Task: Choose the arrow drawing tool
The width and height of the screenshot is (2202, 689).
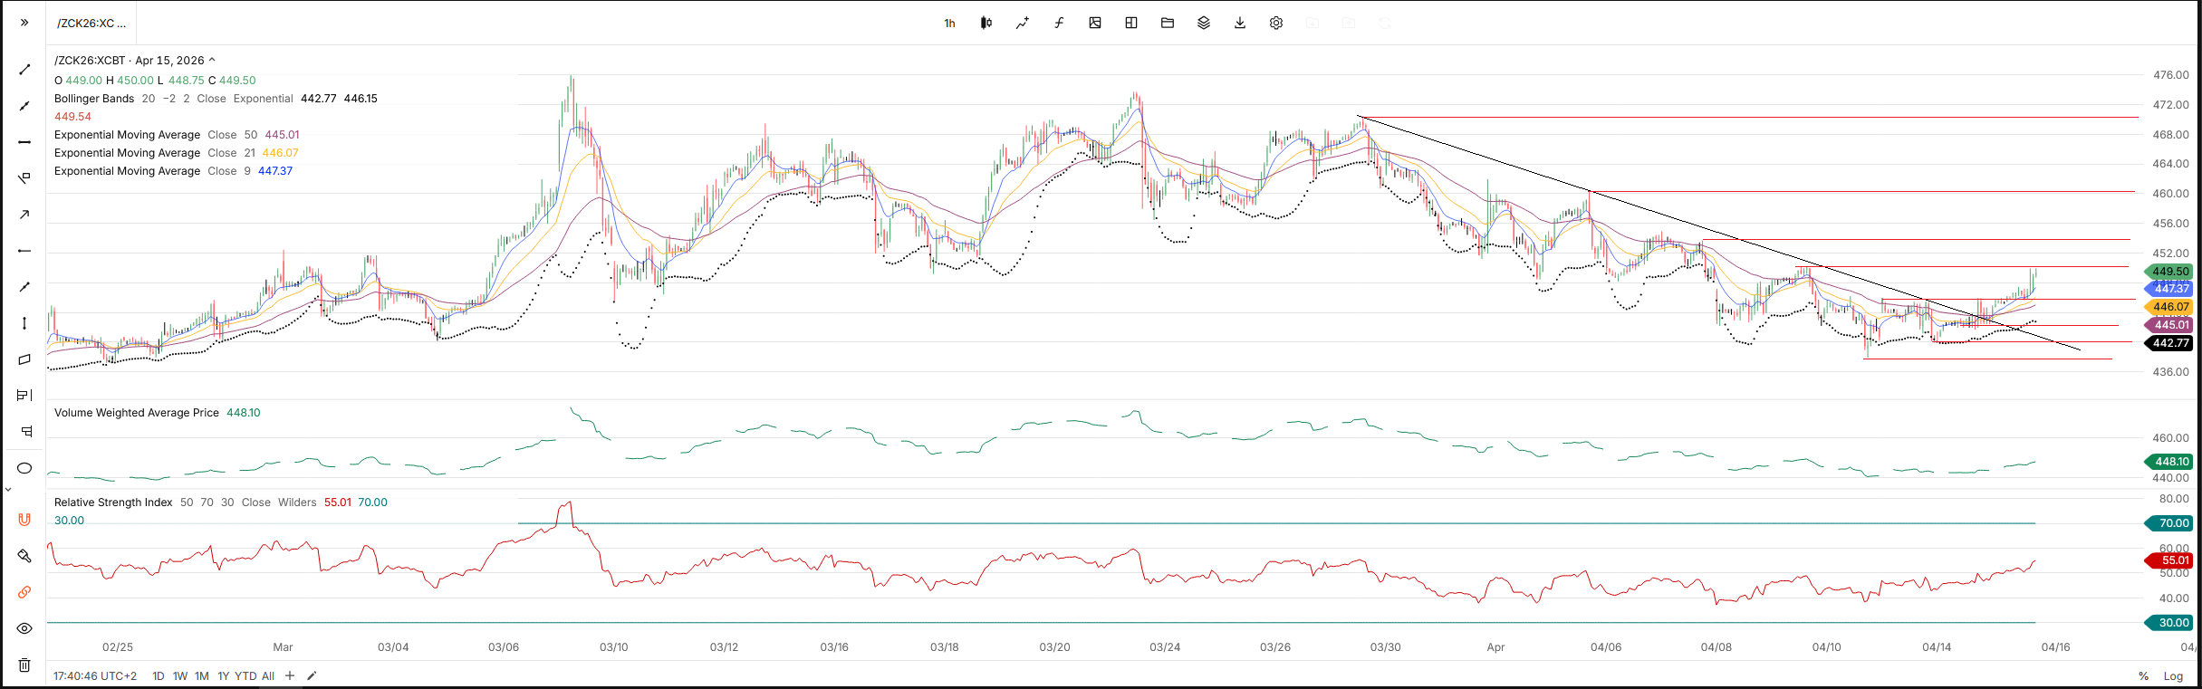Action: click(24, 215)
